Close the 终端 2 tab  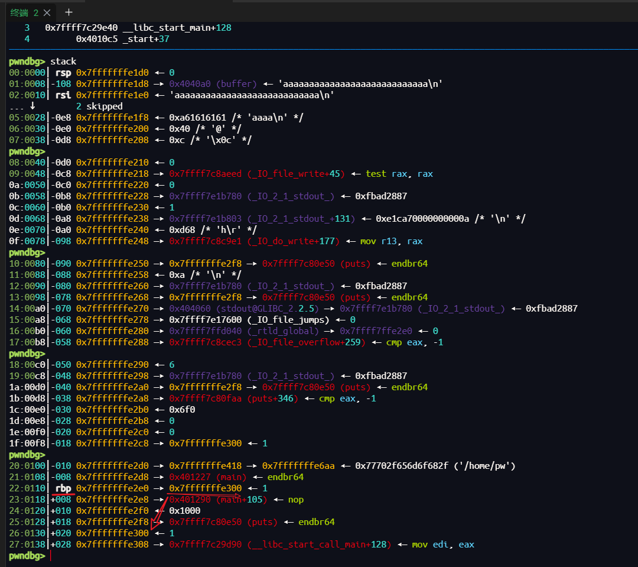47,12
